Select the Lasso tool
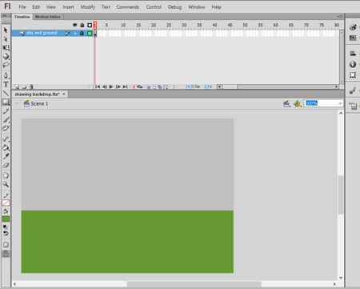360x289 pixels. point(6,65)
